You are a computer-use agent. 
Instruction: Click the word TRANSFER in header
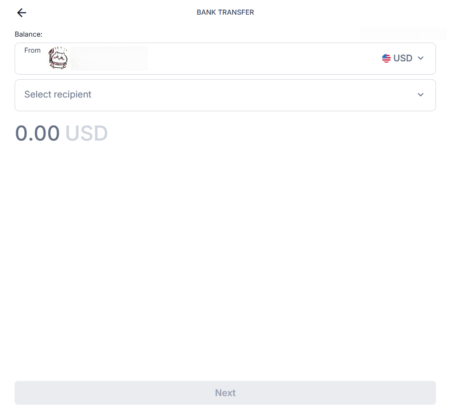tap(236, 12)
